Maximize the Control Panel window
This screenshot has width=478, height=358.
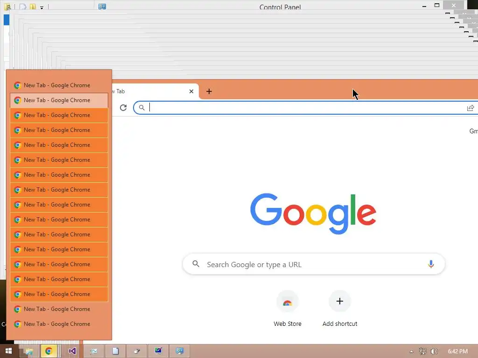tap(437, 5)
